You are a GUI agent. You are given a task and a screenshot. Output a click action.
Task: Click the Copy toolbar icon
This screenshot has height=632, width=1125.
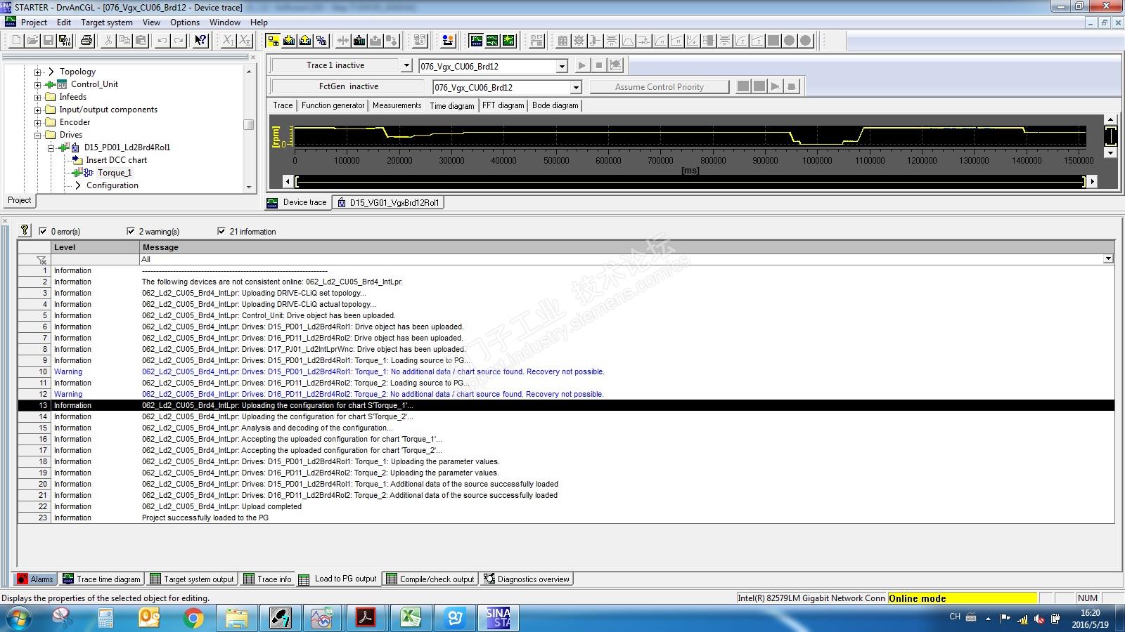click(124, 41)
